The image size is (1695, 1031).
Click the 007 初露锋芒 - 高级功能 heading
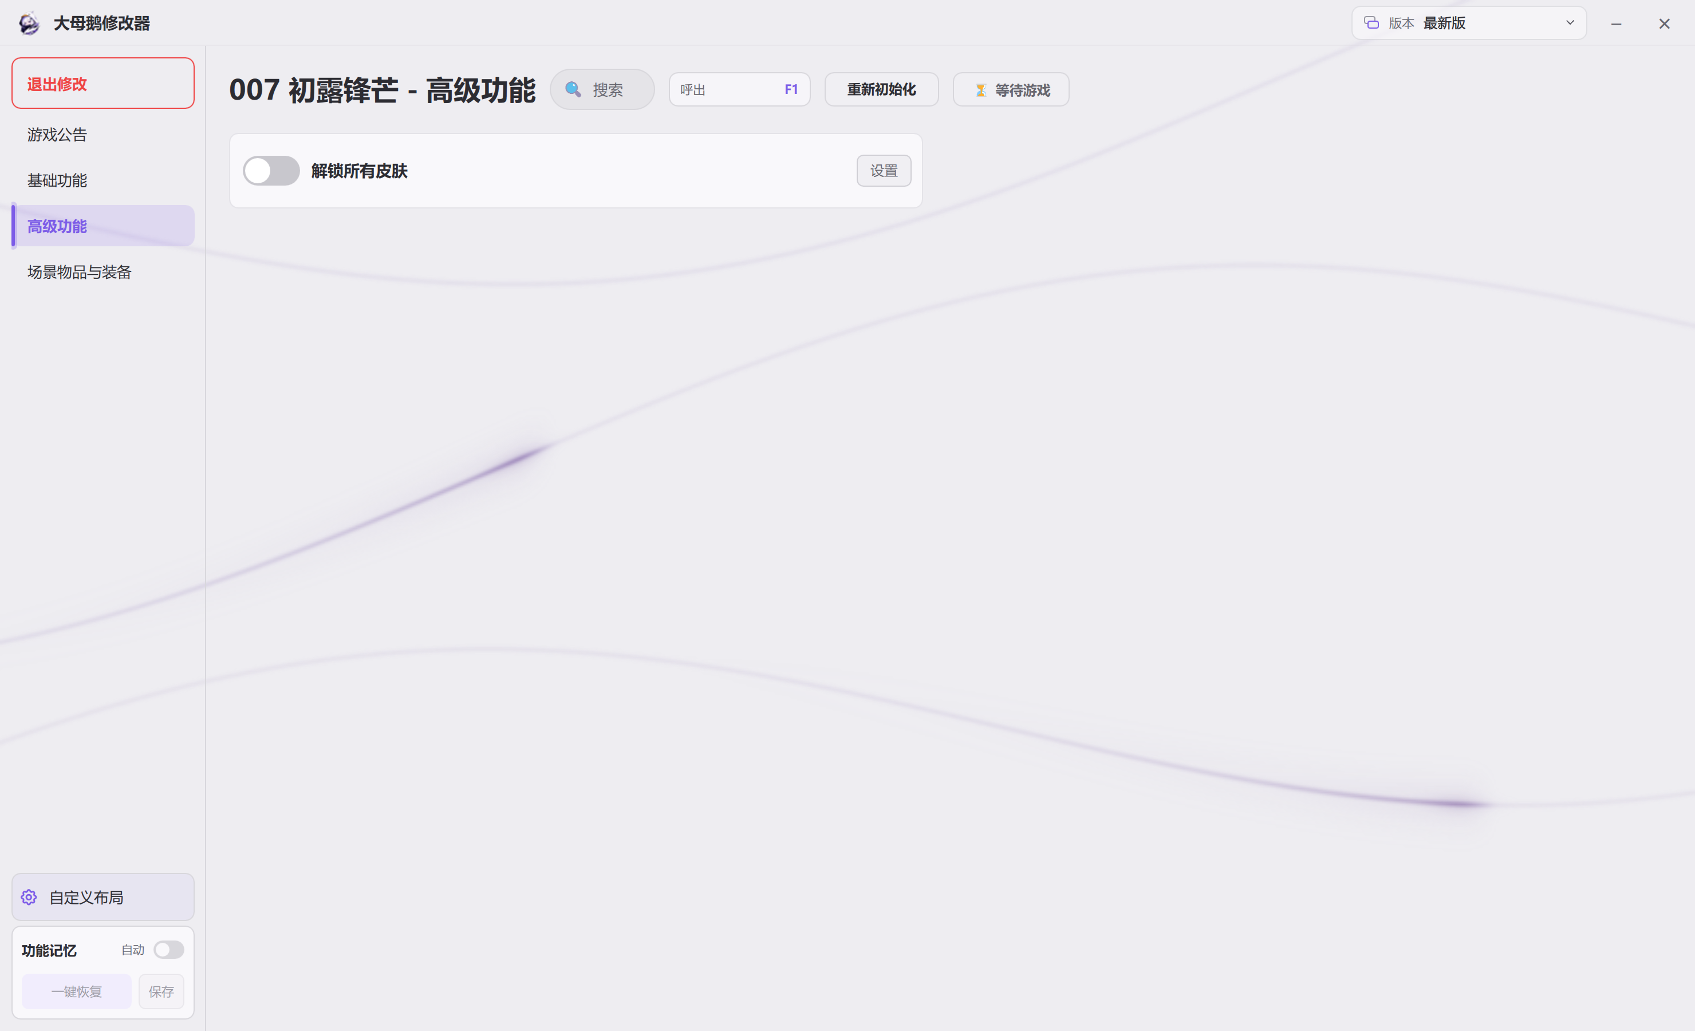click(382, 90)
